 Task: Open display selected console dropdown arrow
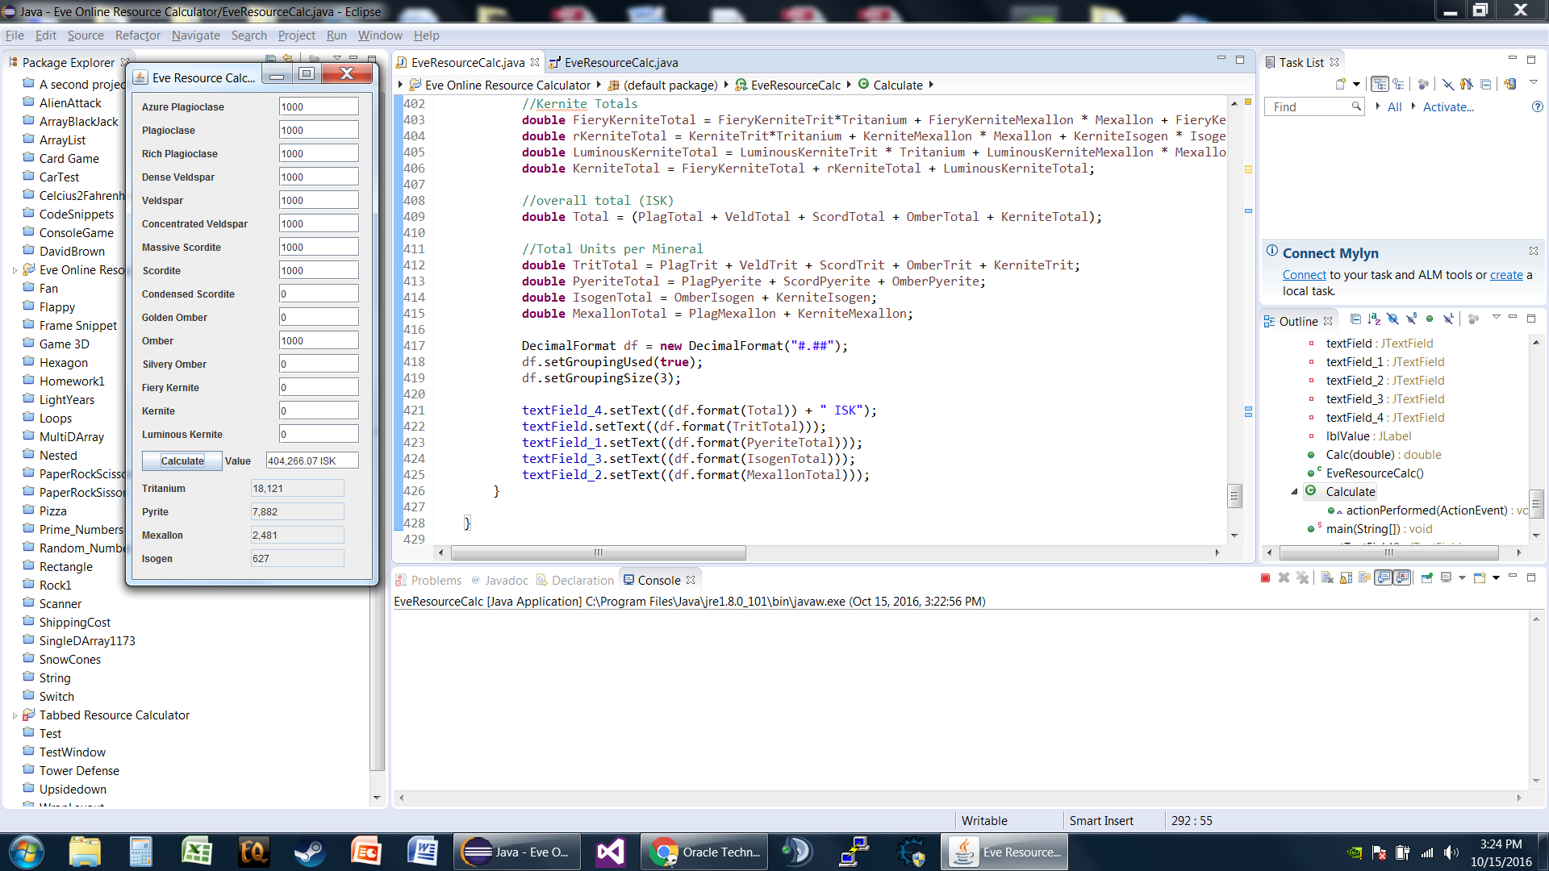click(1461, 578)
